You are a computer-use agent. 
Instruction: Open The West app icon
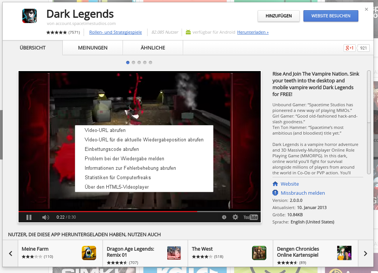tap(259, 253)
